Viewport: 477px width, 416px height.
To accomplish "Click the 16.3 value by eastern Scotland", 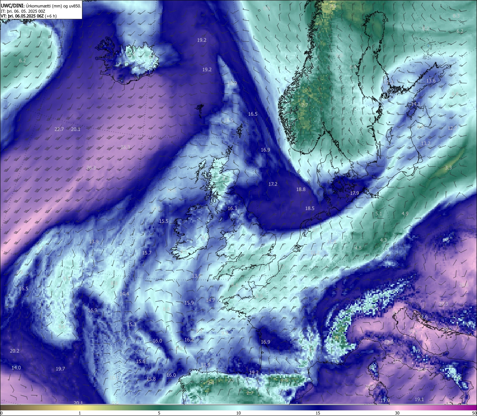I will pos(232,209).
